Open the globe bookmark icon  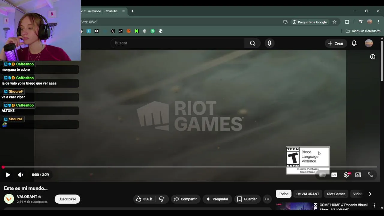click(160, 31)
